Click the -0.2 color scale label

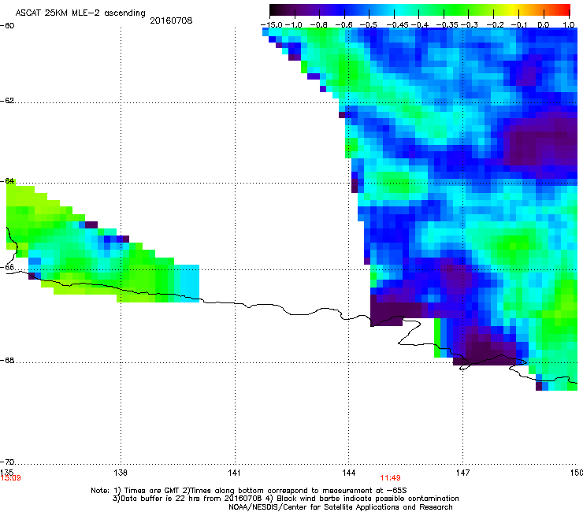[495, 25]
